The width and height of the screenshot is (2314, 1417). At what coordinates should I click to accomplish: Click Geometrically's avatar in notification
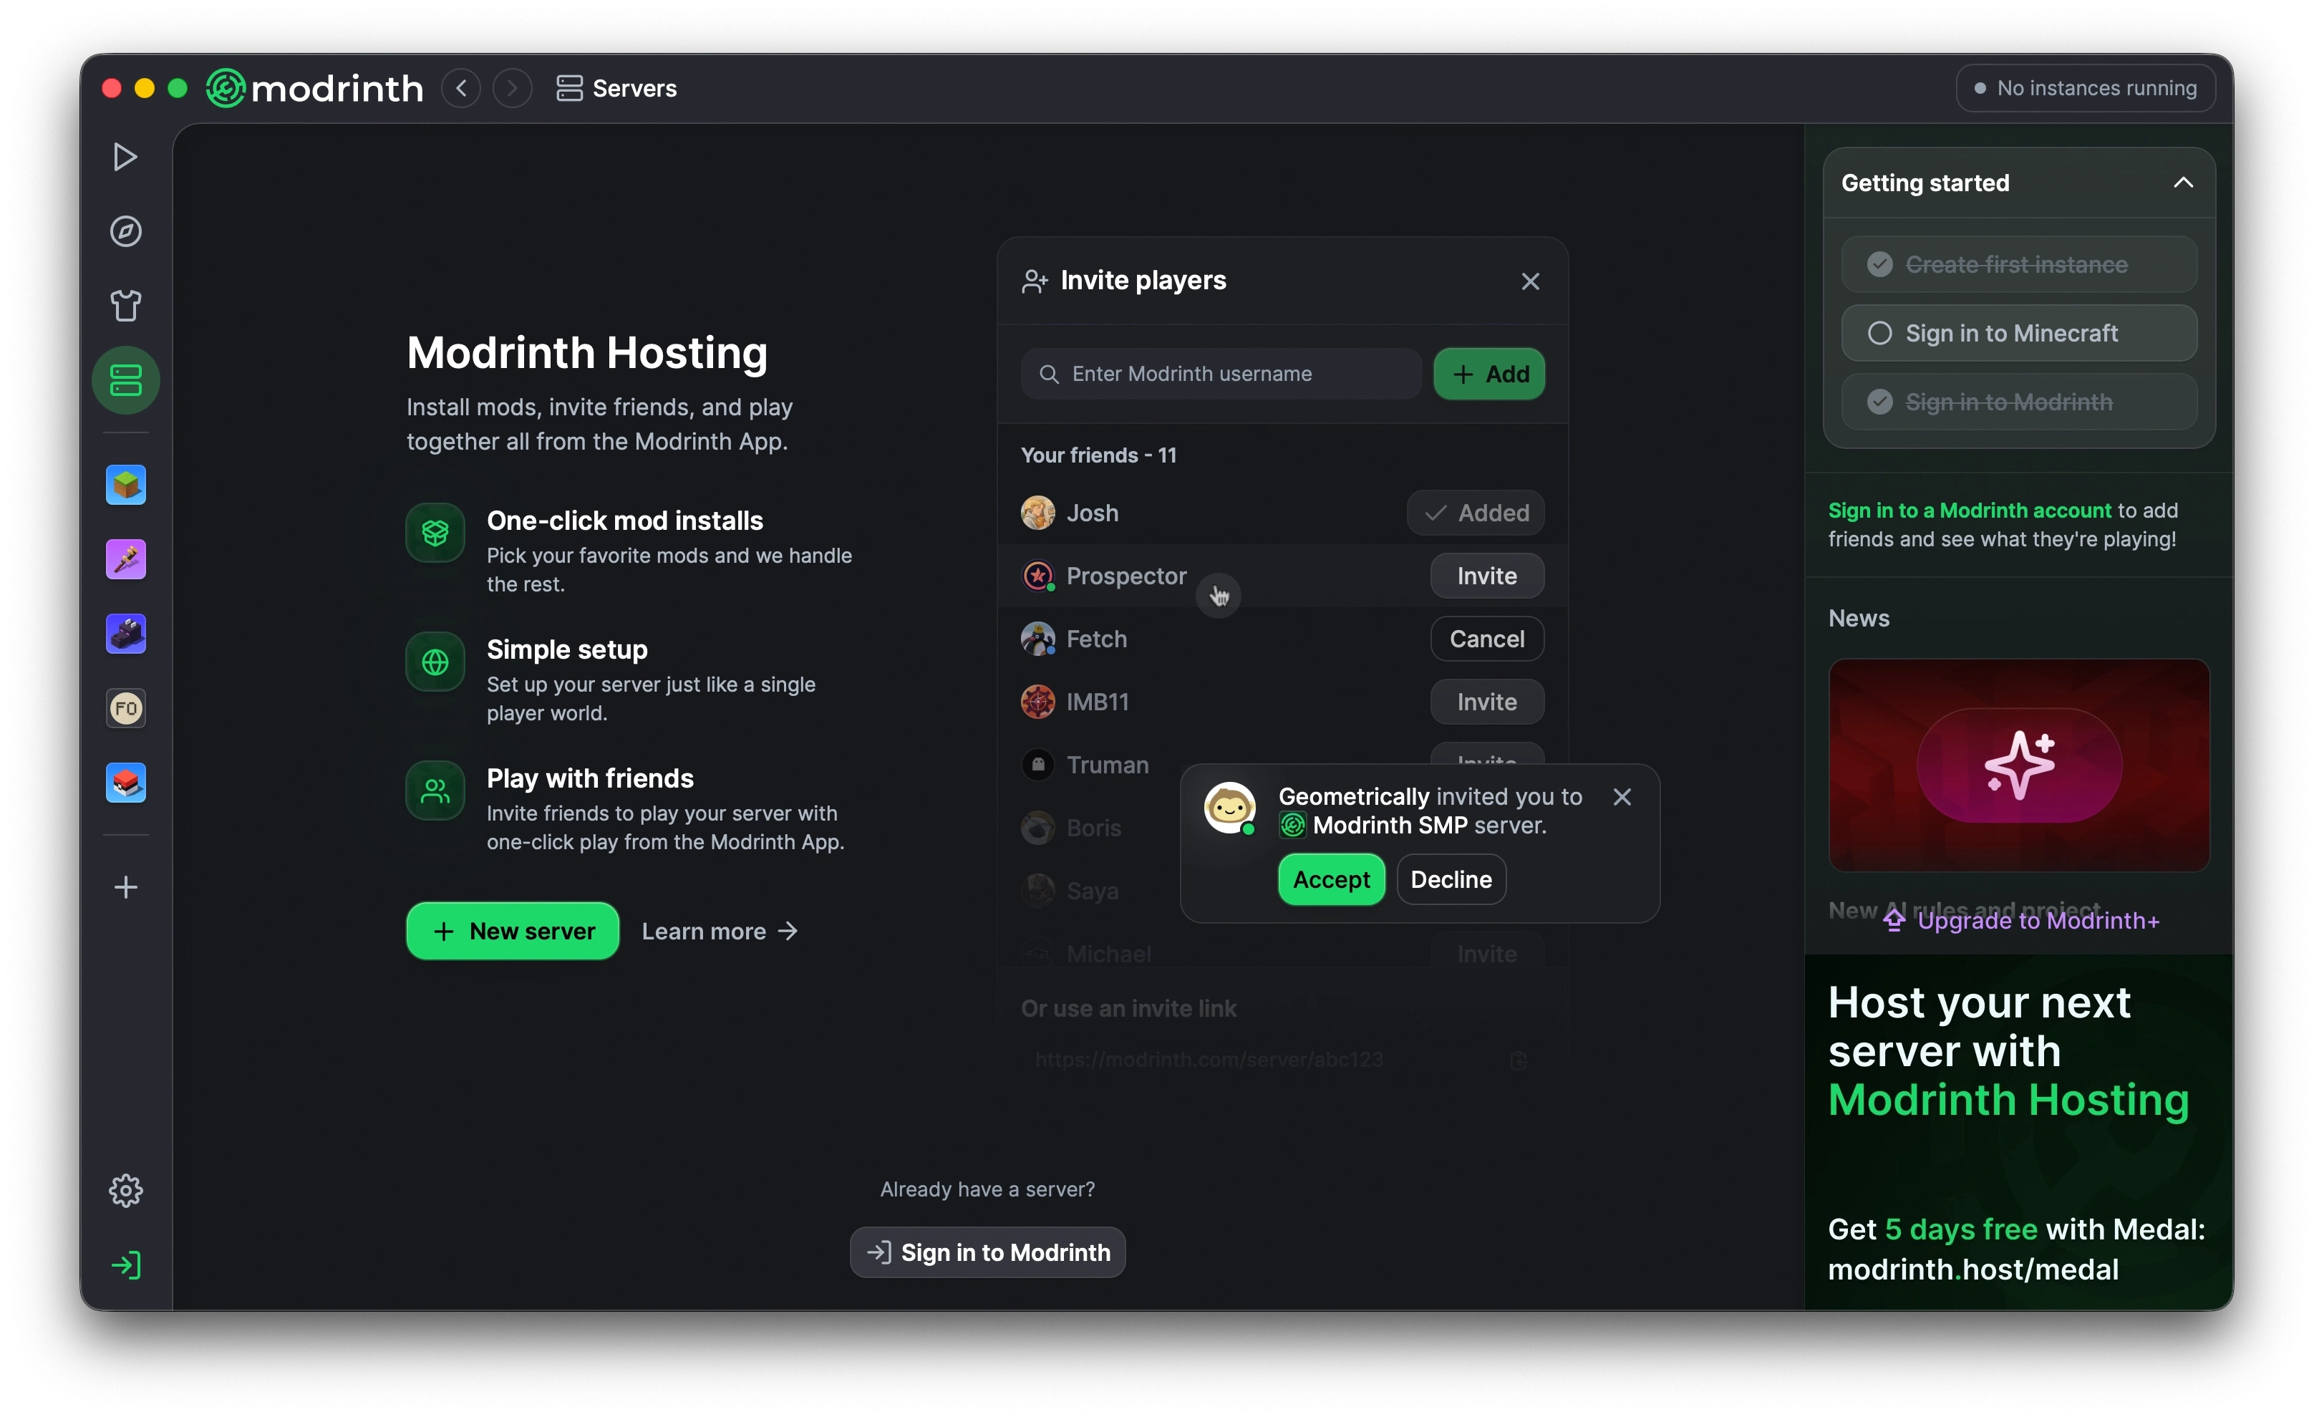[x=1229, y=807]
